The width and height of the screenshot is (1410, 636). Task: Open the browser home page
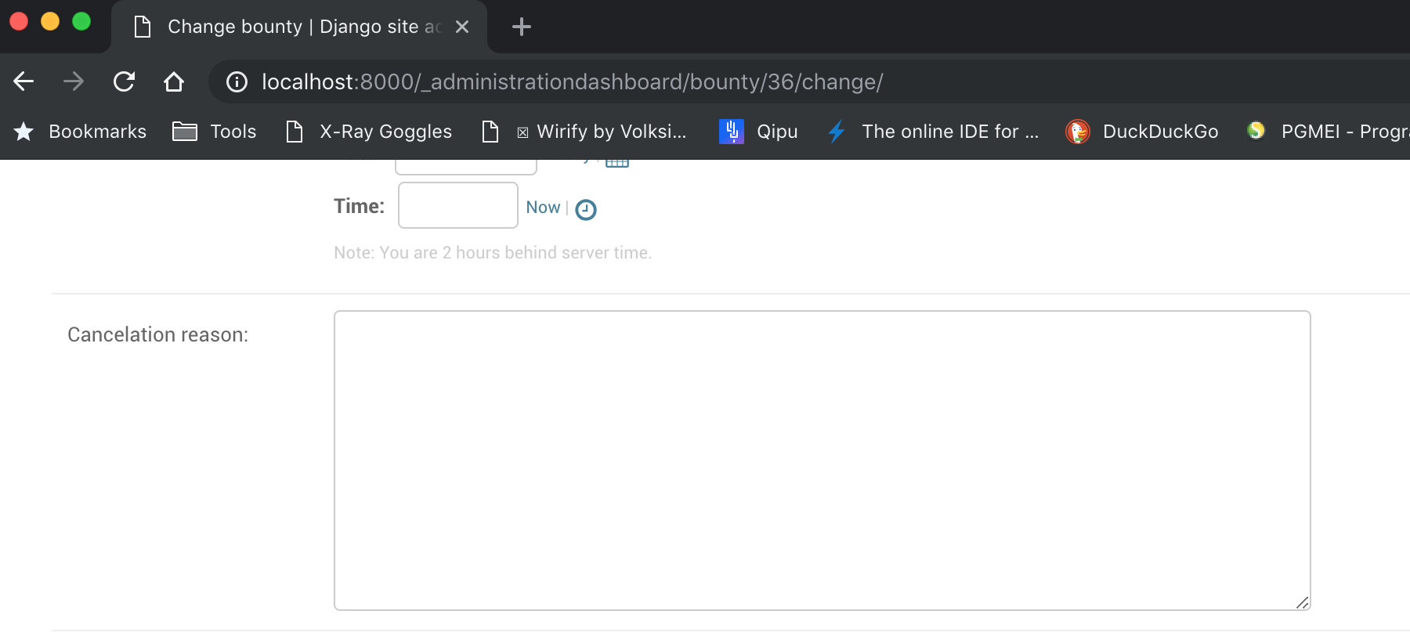click(x=174, y=81)
